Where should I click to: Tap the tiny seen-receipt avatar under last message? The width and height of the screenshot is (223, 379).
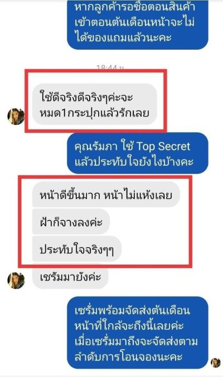[215, 363]
